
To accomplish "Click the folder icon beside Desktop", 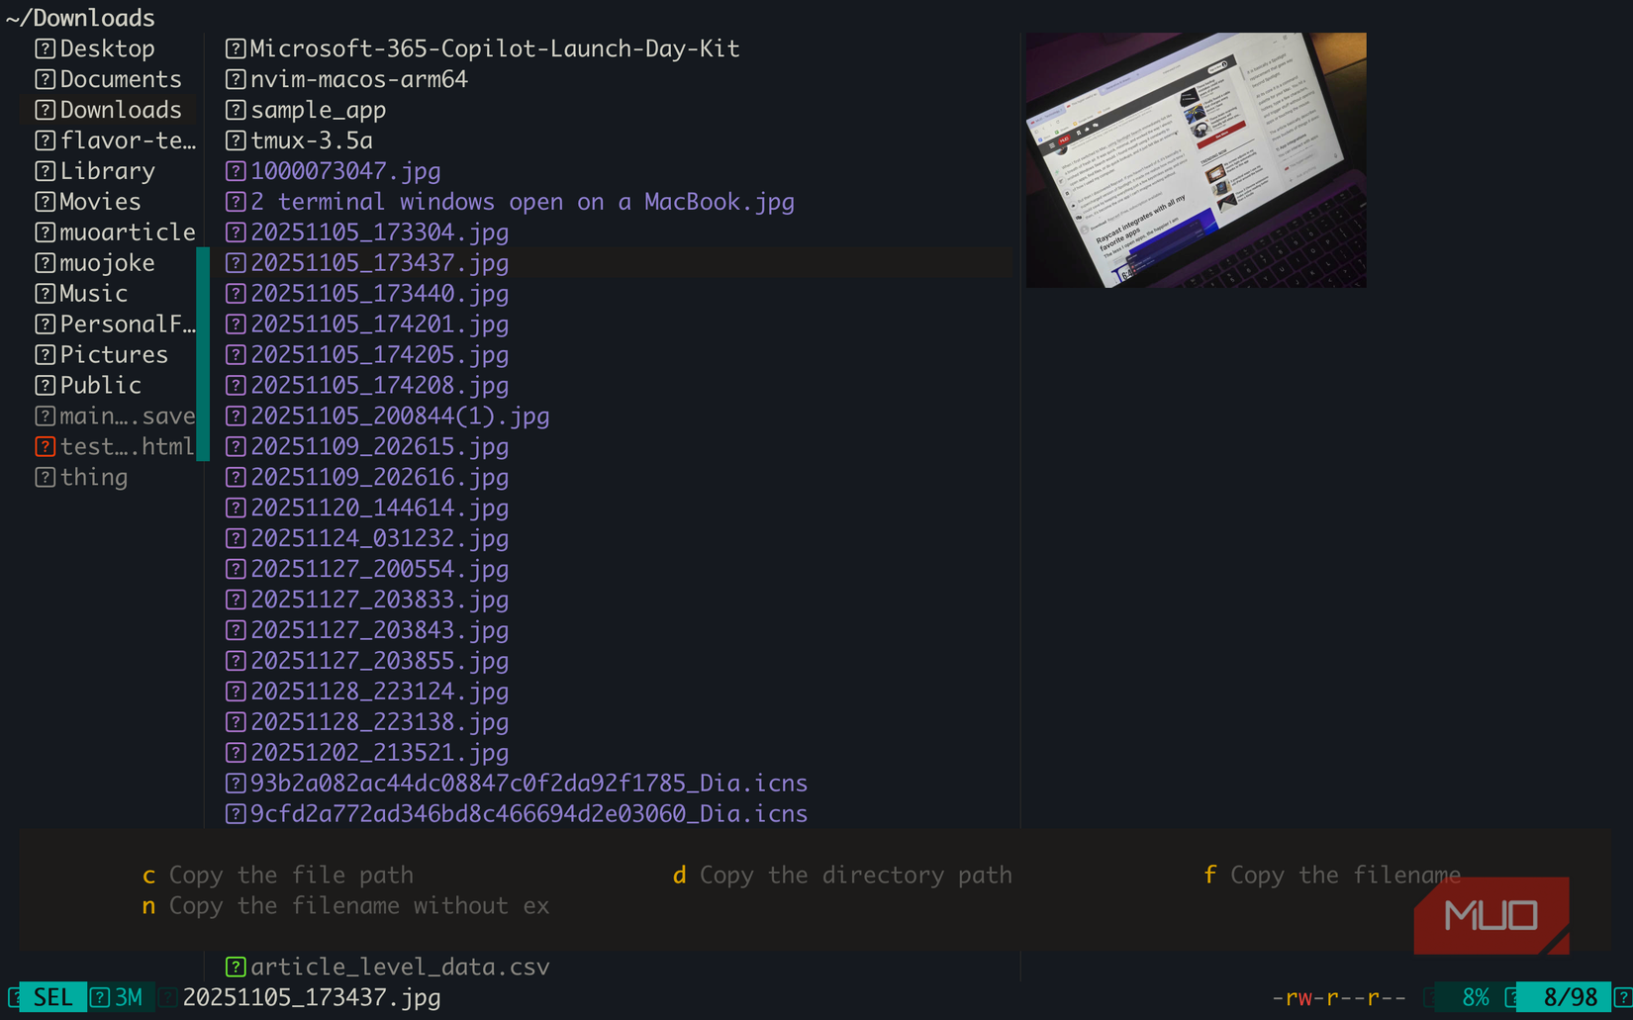I will pyautogui.click(x=46, y=47).
